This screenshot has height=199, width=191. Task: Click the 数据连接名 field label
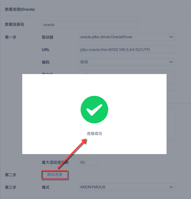click(x=14, y=24)
